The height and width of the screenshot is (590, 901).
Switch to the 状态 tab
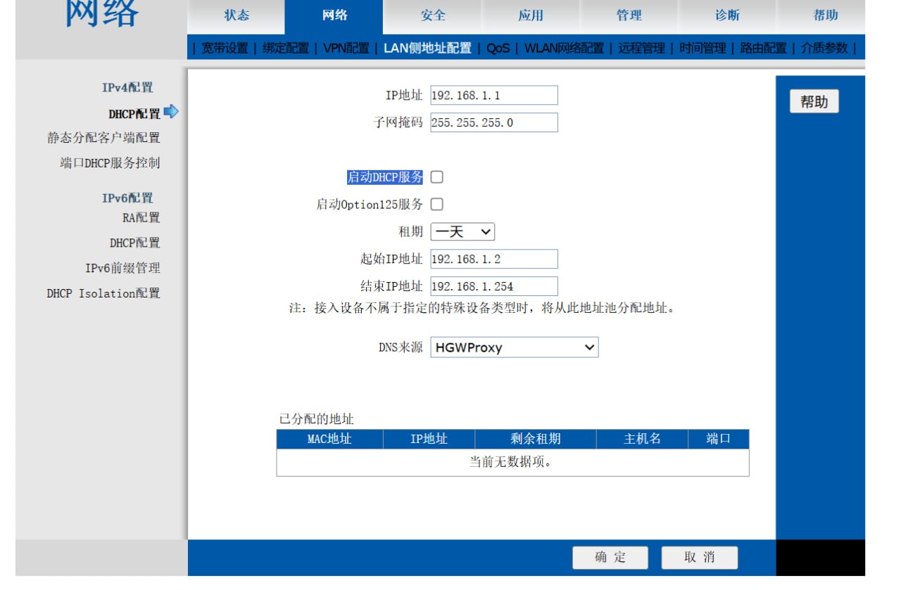point(237,15)
